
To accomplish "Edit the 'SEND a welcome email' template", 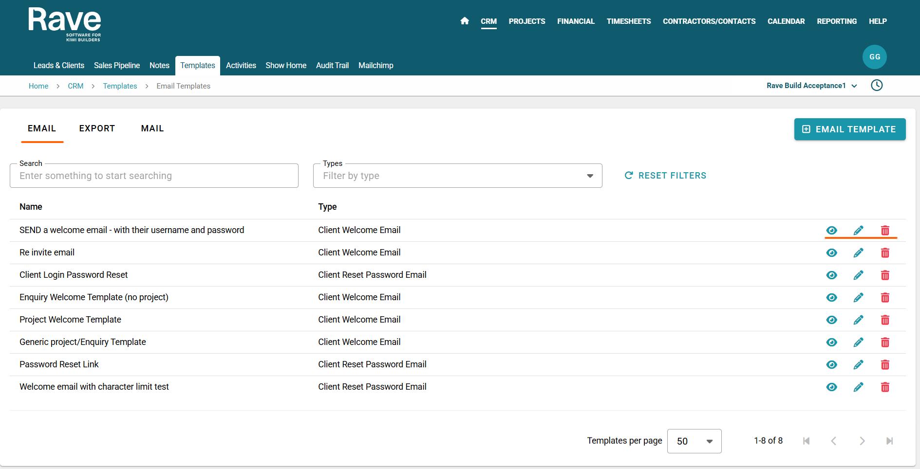I will point(859,230).
